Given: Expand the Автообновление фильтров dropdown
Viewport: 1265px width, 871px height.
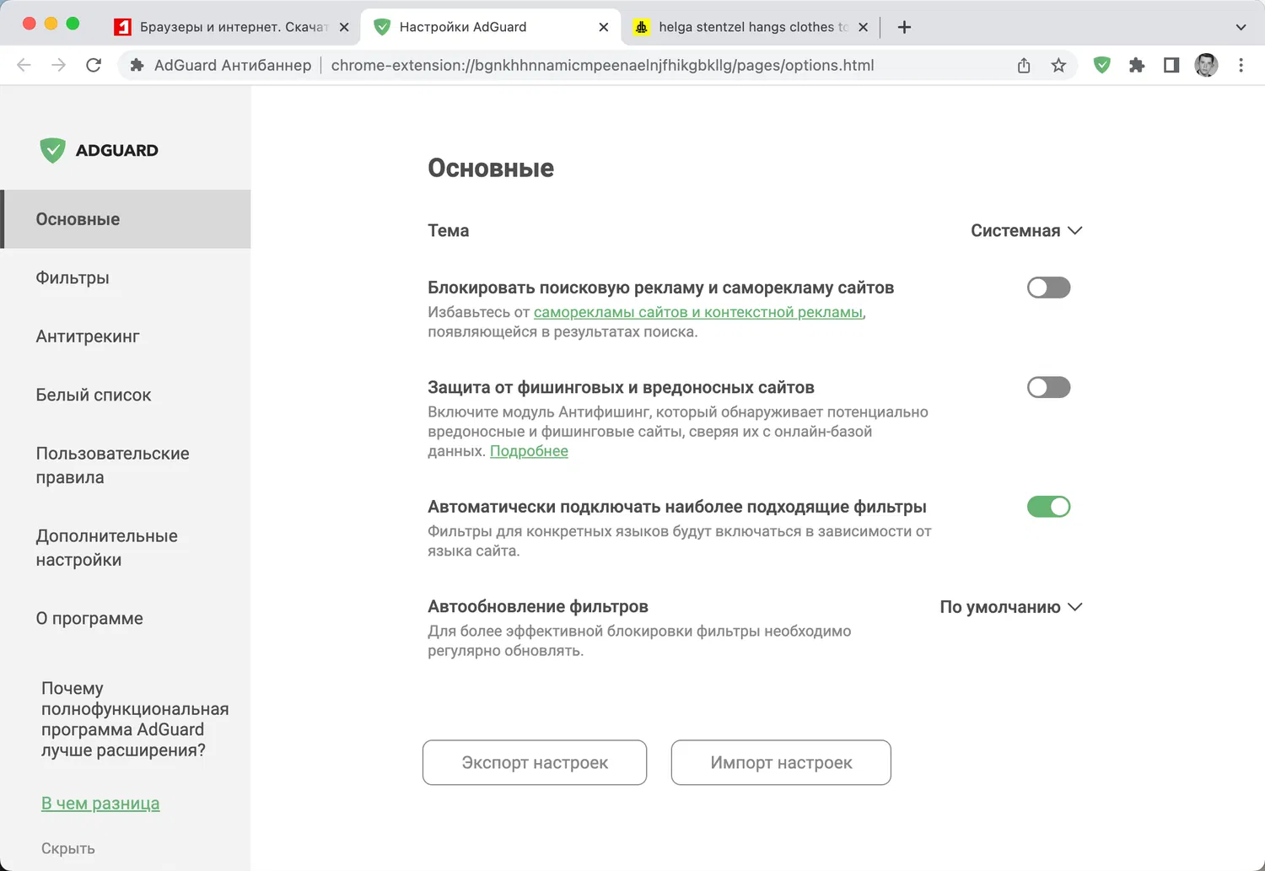Looking at the screenshot, I should click(1010, 607).
